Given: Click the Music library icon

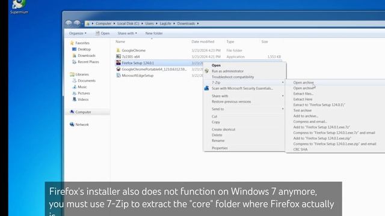Looking at the screenshot, I should pos(74,87).
